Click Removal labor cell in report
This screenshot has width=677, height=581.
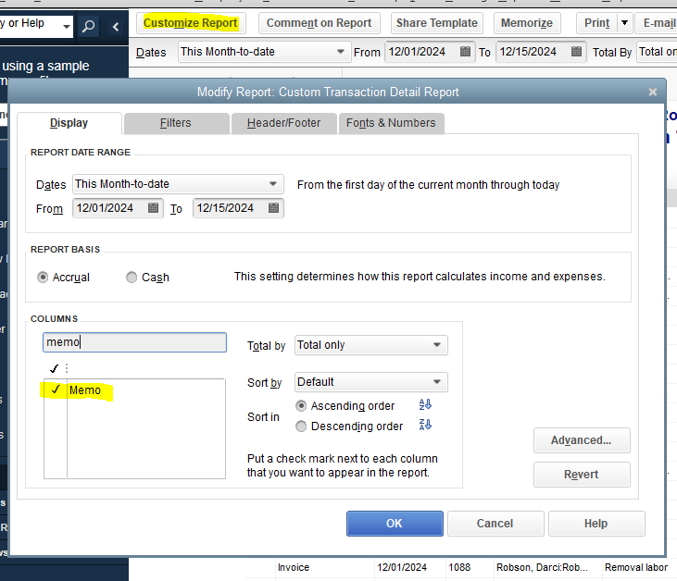[x=636, y=568]
